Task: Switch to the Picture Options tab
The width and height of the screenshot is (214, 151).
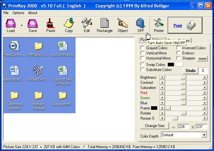Action: tap(152, 40)
